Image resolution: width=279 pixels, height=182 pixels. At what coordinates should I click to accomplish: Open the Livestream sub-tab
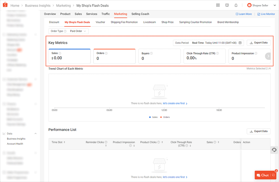point(150,22)
